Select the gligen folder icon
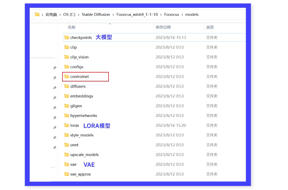Image resolution: width=288 pixels, height=190 pixels. (x=67, y=106)
